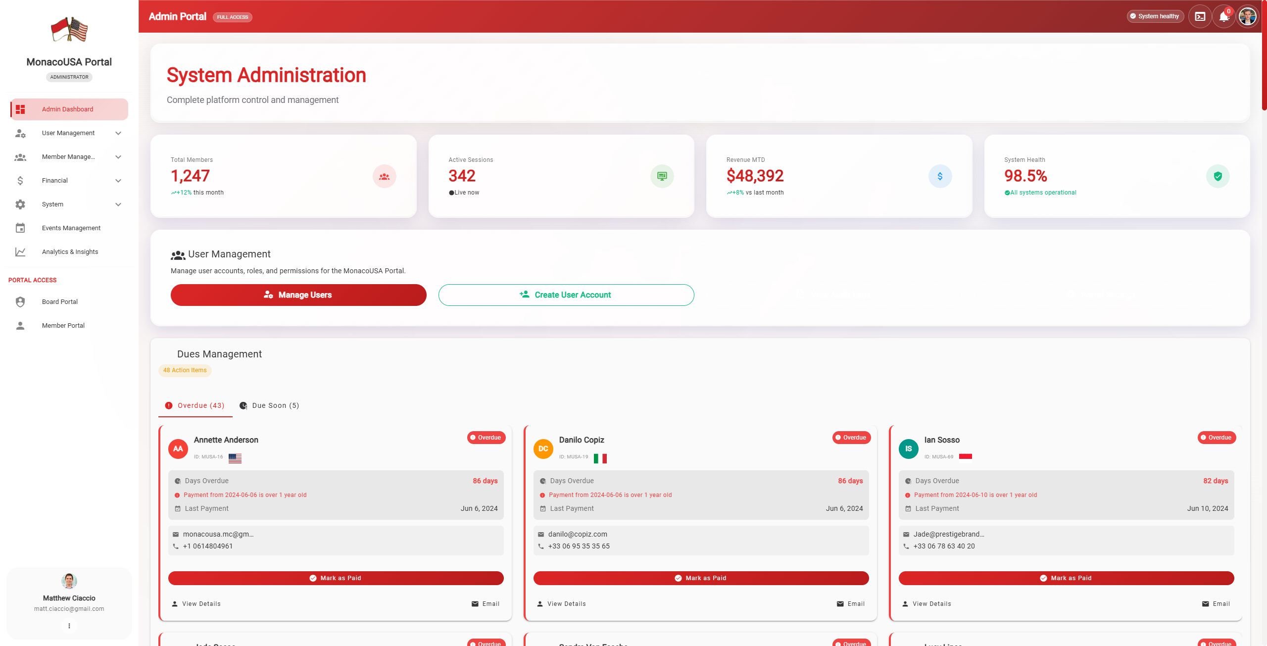Viewport: 1267px width, 646px height.
Task: Click the three-dot menu under Matthew Ciaccio
Action: pyautogui.click(x=69, y=626)
